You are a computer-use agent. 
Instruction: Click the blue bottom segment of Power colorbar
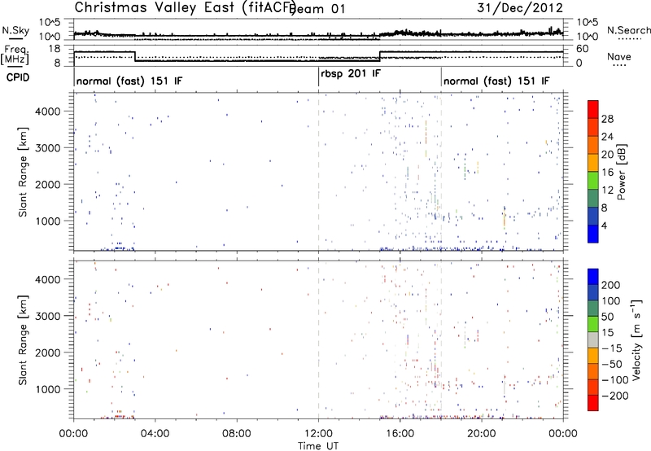[593, 234]
